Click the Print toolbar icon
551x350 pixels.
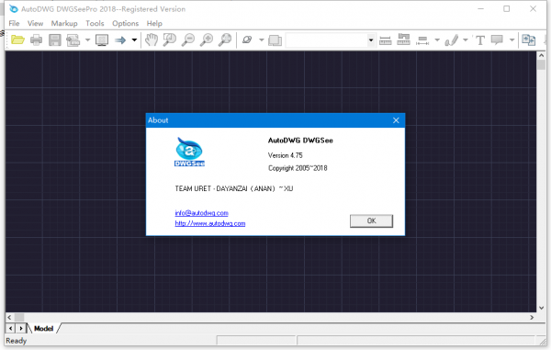point(36,40)
